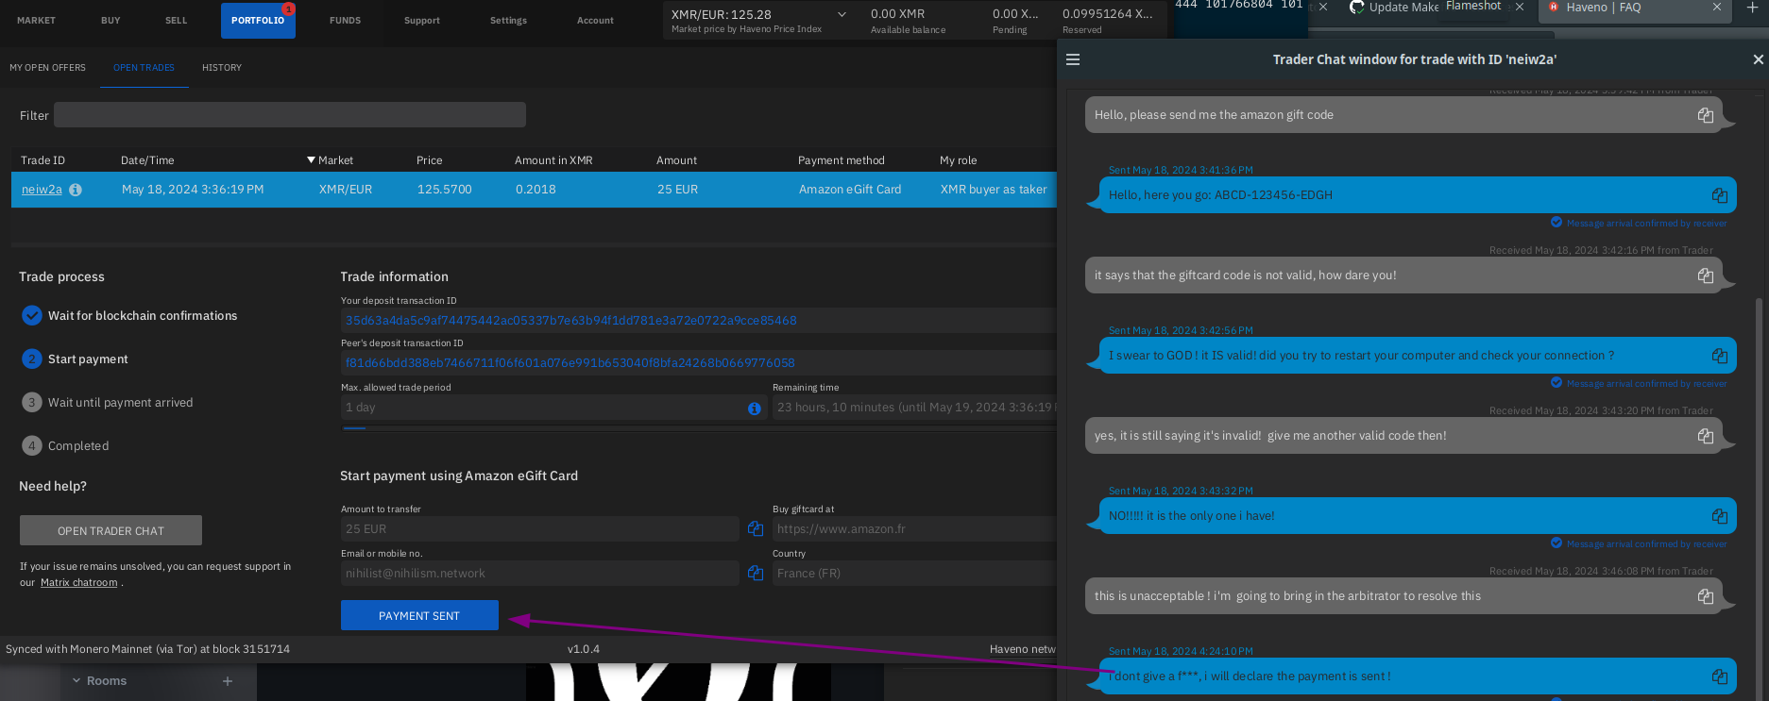Open the BUY tab
The width and height of the screenshot is (1769, 701).
tap(111, 20)
